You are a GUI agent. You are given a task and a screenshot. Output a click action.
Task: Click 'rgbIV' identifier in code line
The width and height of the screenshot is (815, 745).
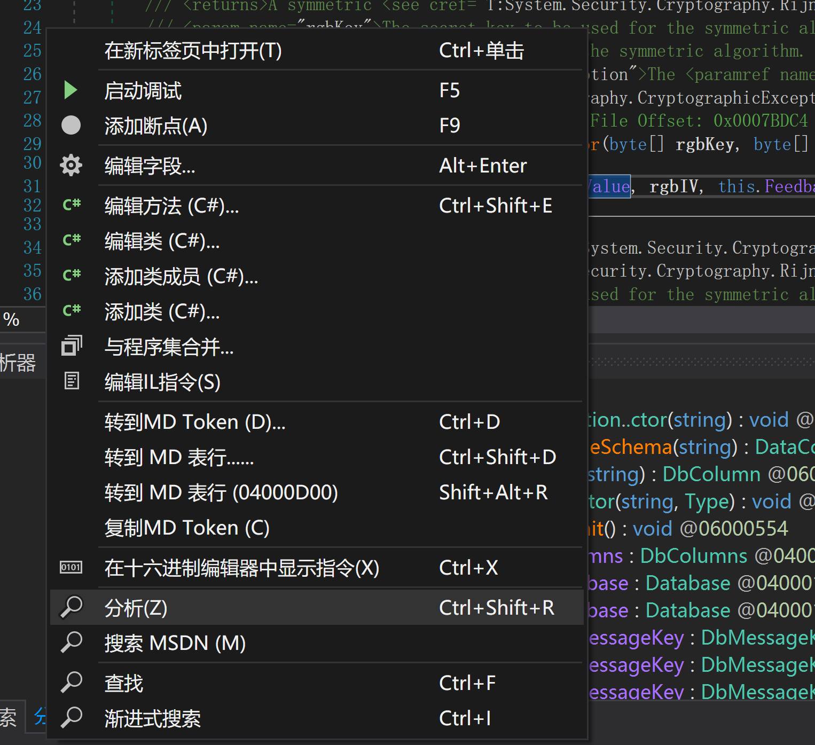(x=673, y=186)
